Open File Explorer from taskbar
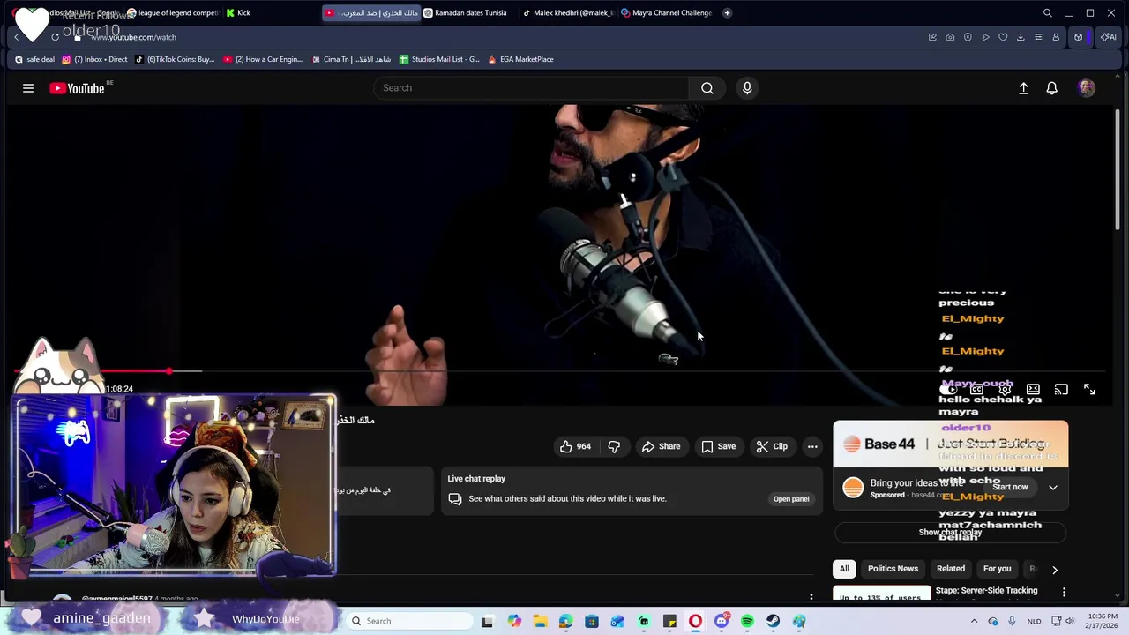 540,621
